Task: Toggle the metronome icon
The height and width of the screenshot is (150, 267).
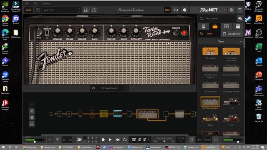Action: [191, 140]
